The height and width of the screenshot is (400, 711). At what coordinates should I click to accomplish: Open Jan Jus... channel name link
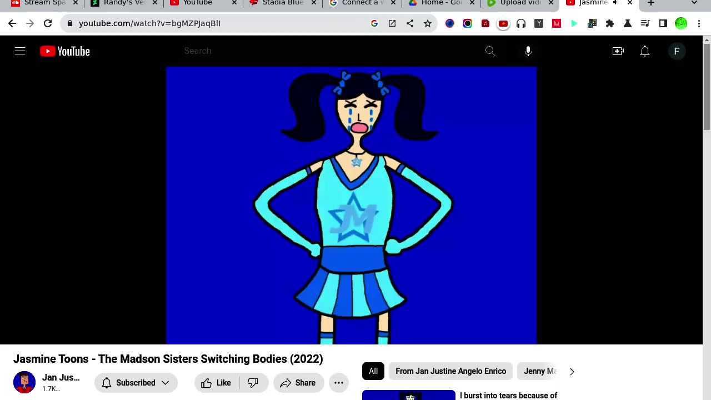[x=61, y=378]
